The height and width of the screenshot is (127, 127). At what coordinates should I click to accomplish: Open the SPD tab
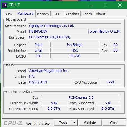[57, 14]
